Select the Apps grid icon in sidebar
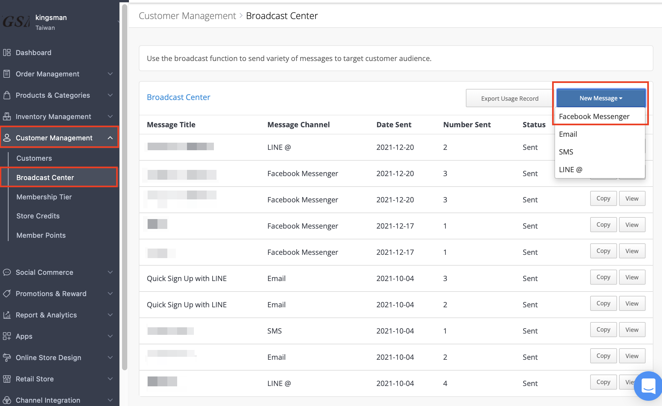 (x=7, y=336)
